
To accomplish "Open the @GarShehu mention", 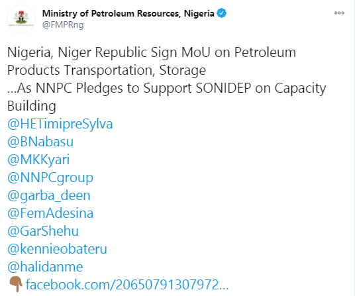I will pyautogui.click(x=43, y=231).
